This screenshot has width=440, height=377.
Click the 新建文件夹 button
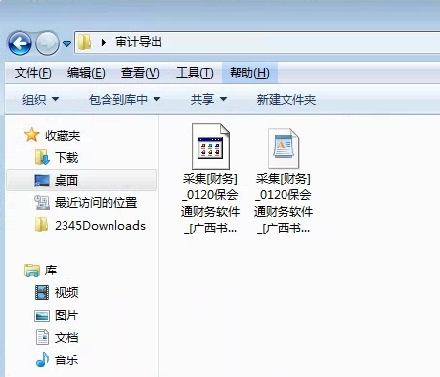[x=286, y=99]
